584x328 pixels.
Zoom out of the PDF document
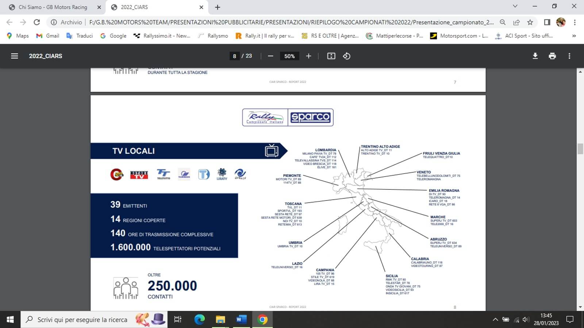pyautogui.click(x=270, y=56)
